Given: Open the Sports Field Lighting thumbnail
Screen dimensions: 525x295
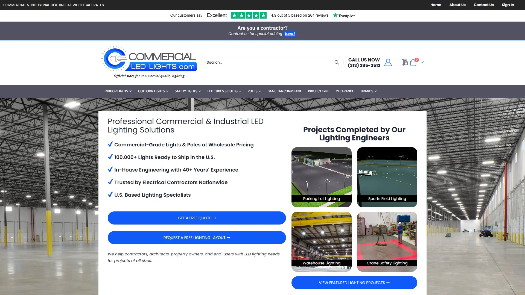Looking at the screenshot, I should (387, 177).
